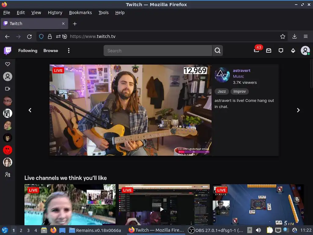Launch Firefox from the taskbar quick launcher
The width and height of the screenshot is (313, 235).
pos(53,230)
